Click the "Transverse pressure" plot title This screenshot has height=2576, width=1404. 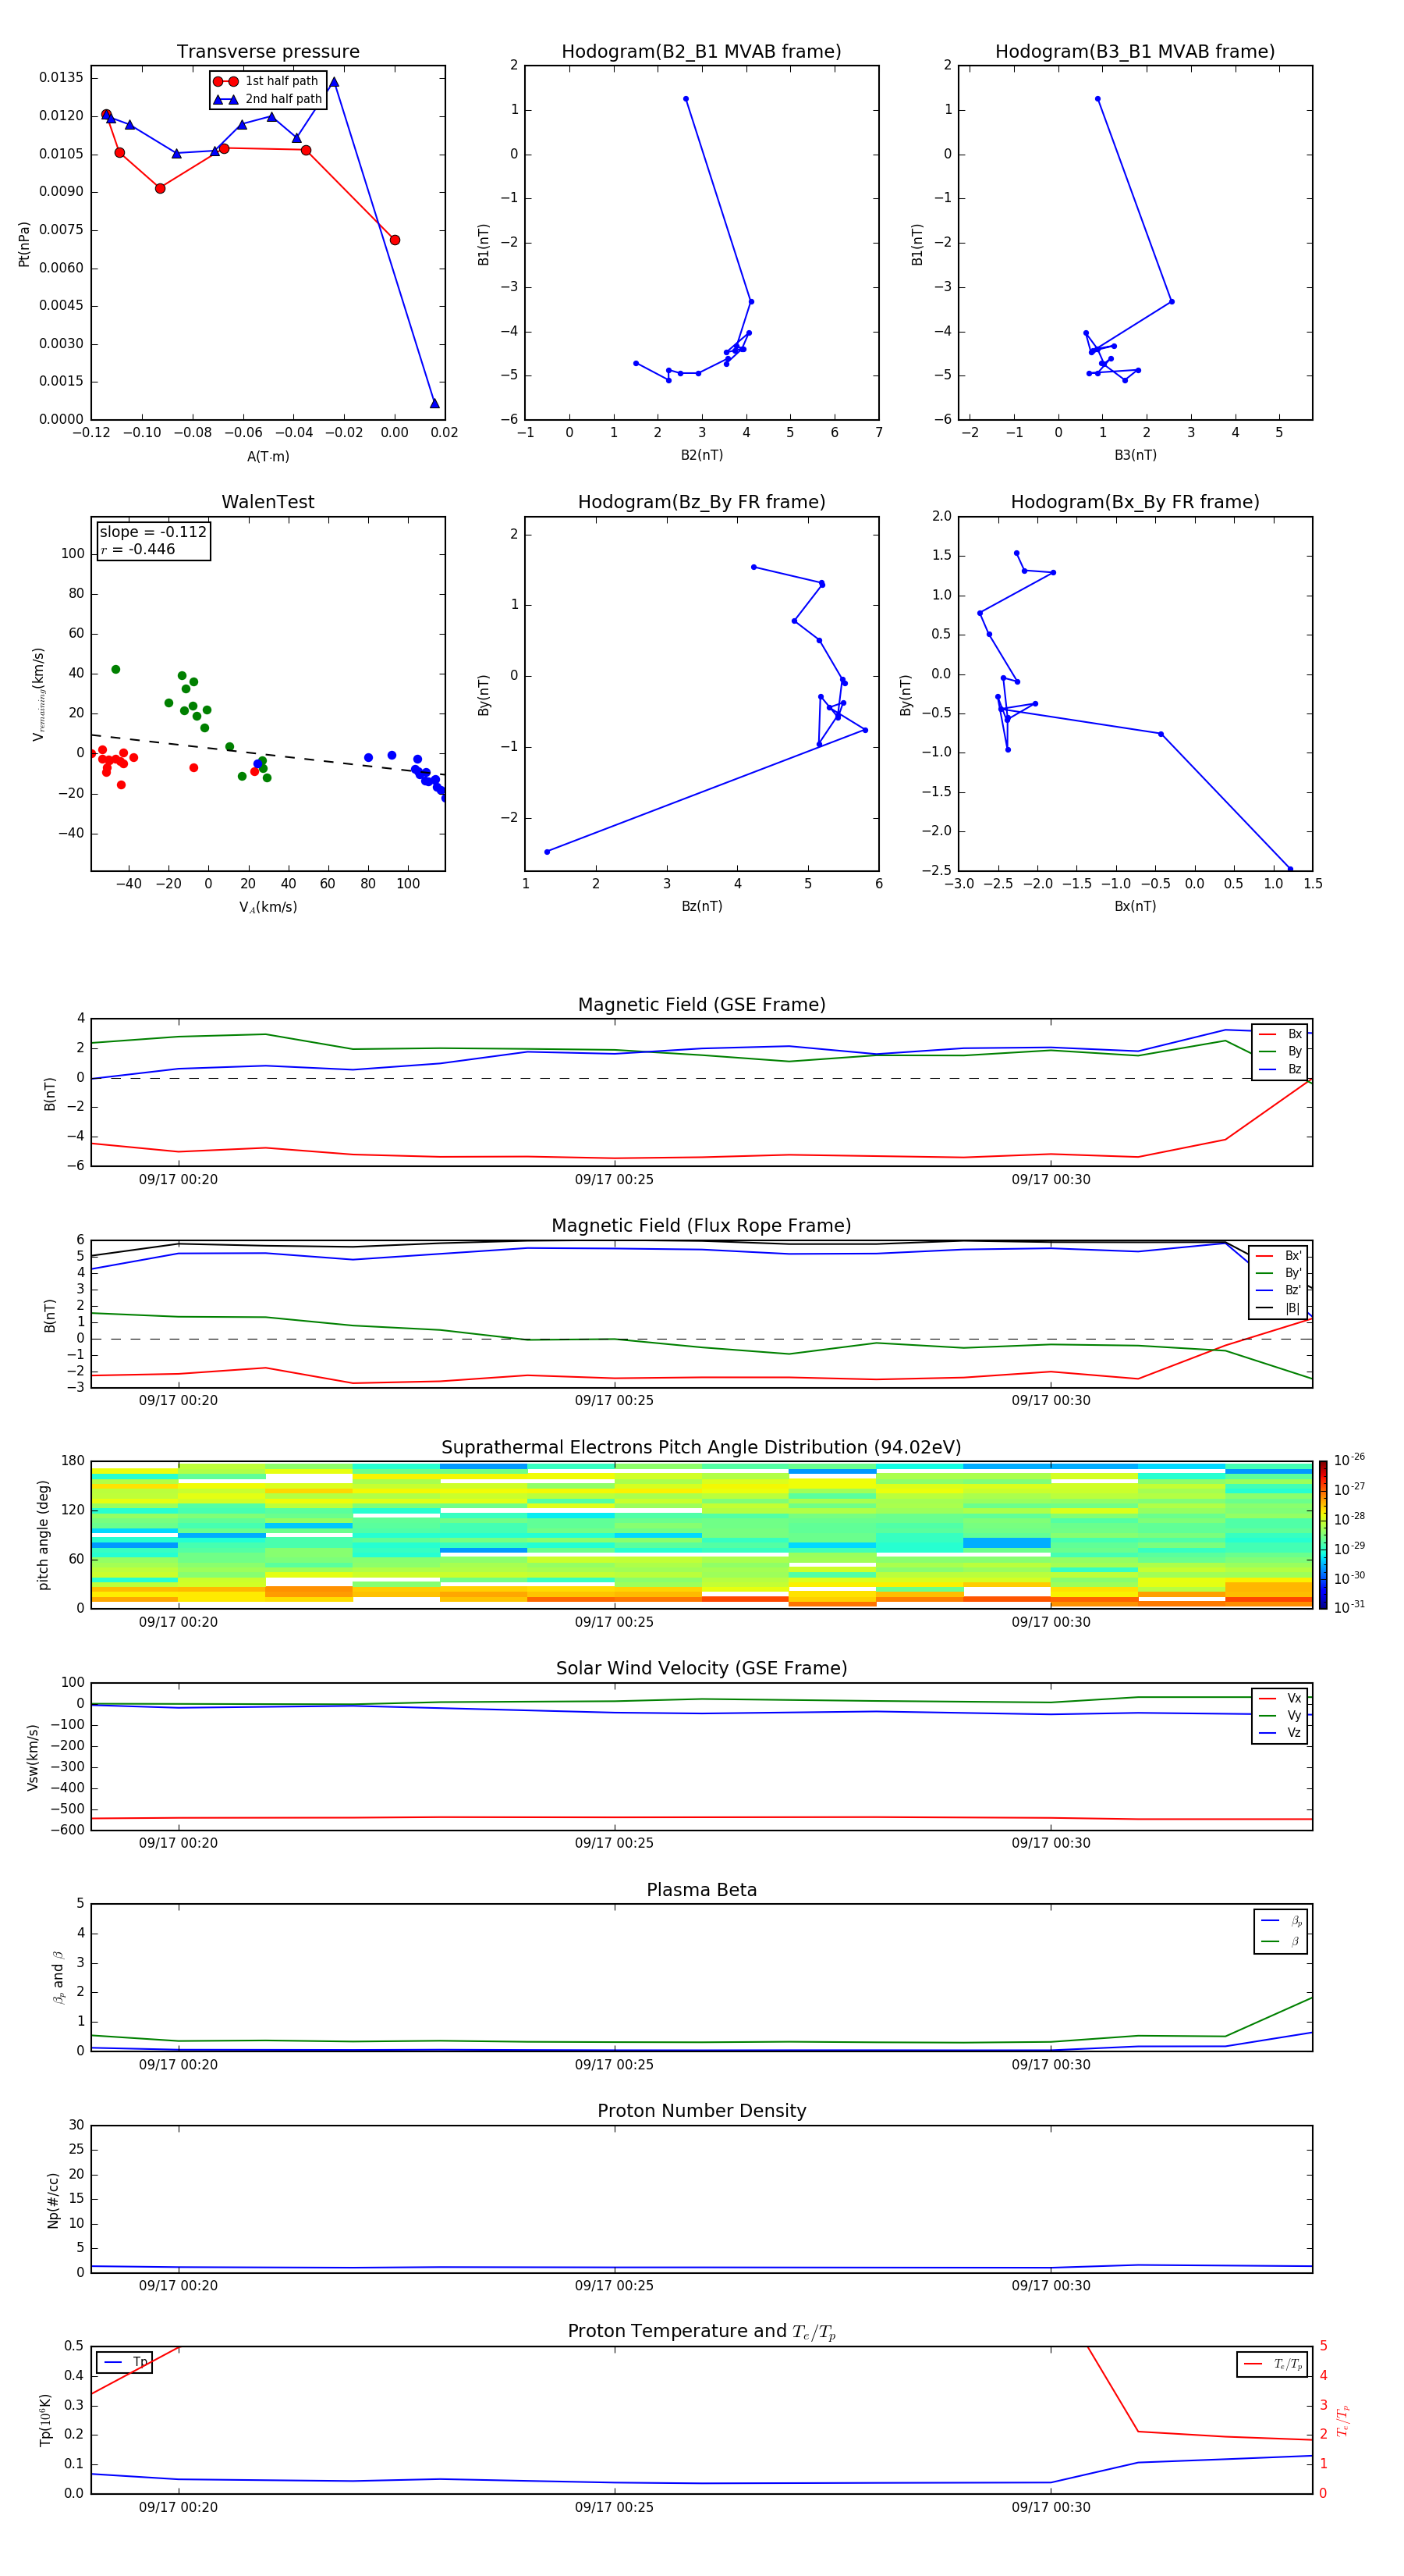click(268, 52)
